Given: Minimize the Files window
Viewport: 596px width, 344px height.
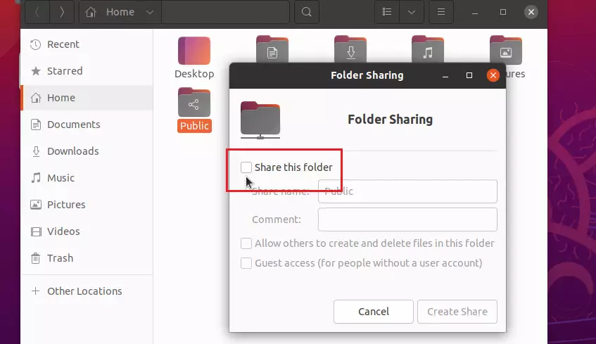Looking at the screenshot, I should click(x=475, y=12).
